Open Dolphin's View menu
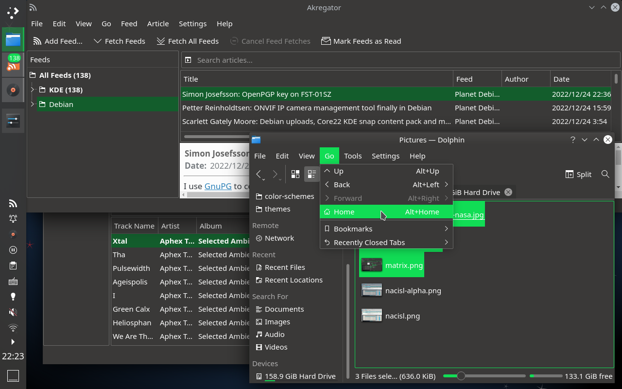Image resolution: width=622 pixels, height=389 pixels. [x=307, y=156]
